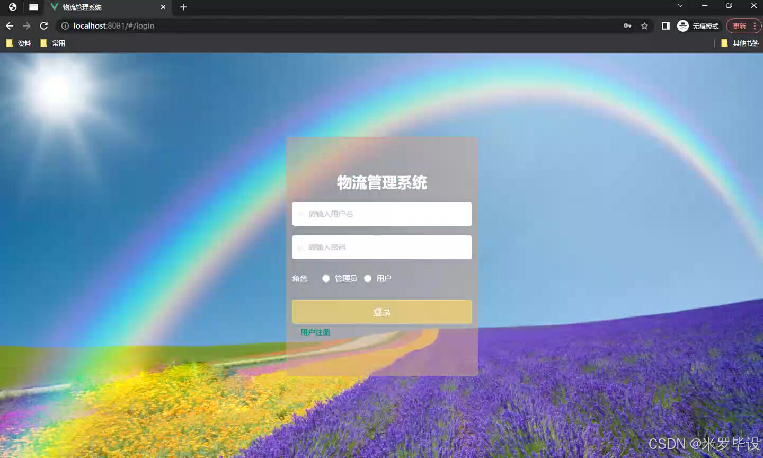Click the 登录 login button
This screenshot has height=458, width=763.
point(382,312)
